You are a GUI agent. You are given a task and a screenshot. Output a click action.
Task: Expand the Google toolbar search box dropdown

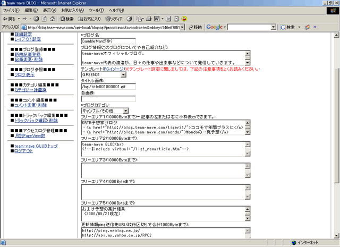click(273, 27)
